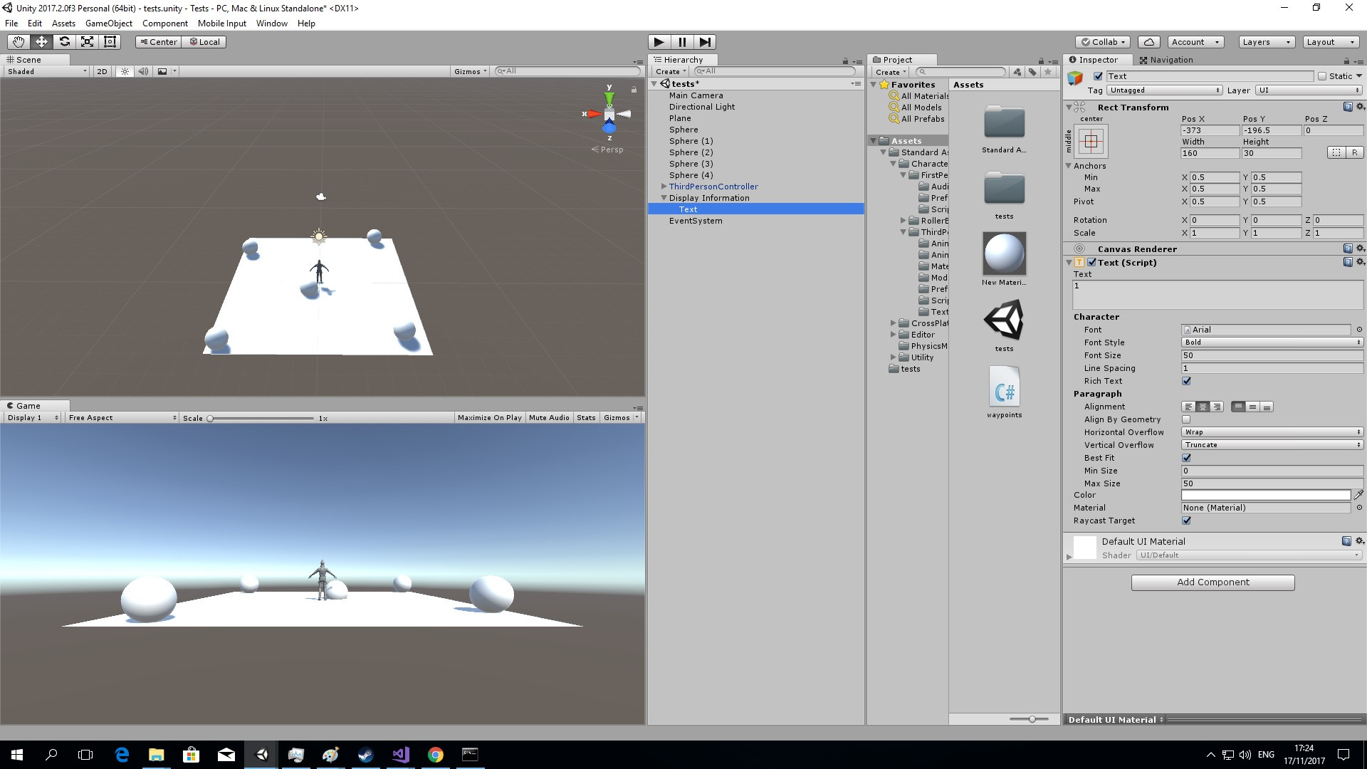Toggle the Rich Text checkbox
The image size is (1367, 769).
click(x=1186, y=381)
